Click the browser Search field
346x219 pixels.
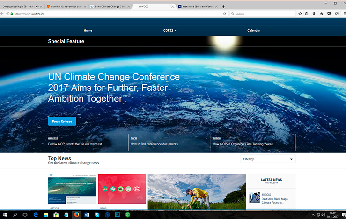[264, 14]
